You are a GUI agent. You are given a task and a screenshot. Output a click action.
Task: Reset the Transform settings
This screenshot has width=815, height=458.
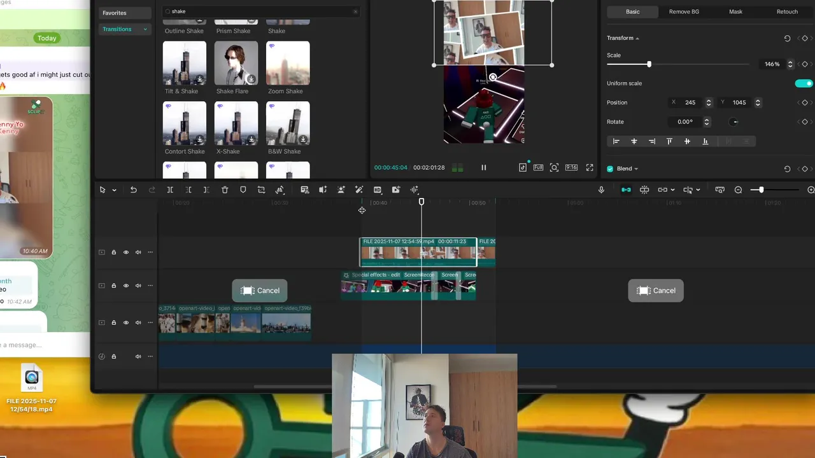click(787, 38)
